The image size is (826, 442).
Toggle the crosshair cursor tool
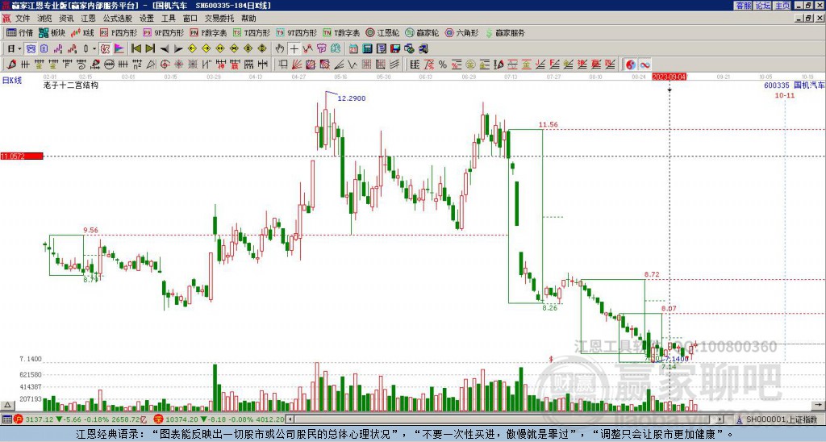click(294, 49)
